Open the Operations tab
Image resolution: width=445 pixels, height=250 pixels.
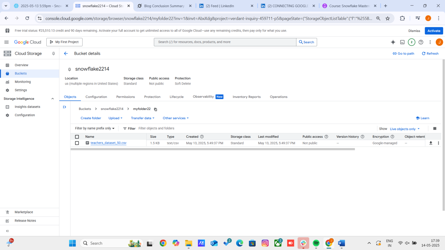278,97
